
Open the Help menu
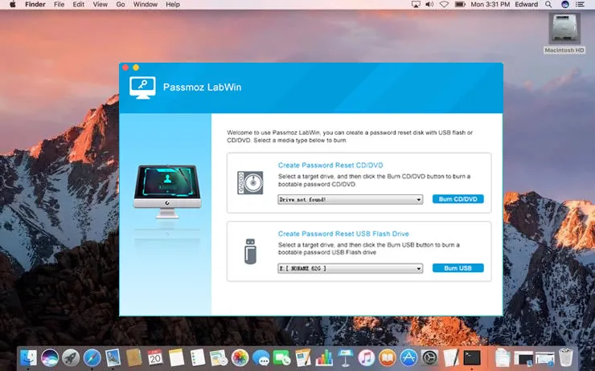coord(173,5)
